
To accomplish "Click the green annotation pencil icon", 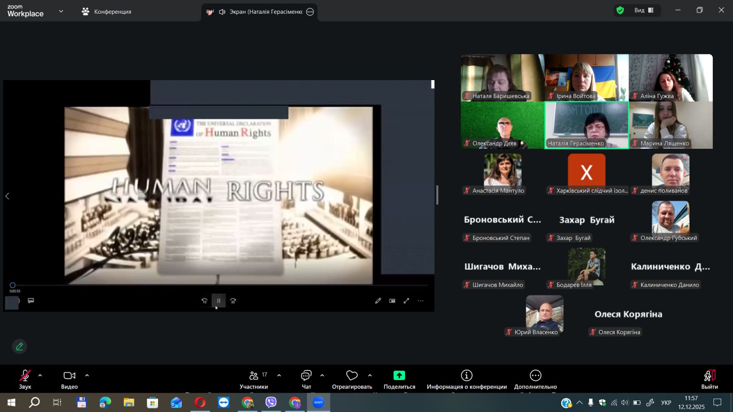I will pos(19,347).
